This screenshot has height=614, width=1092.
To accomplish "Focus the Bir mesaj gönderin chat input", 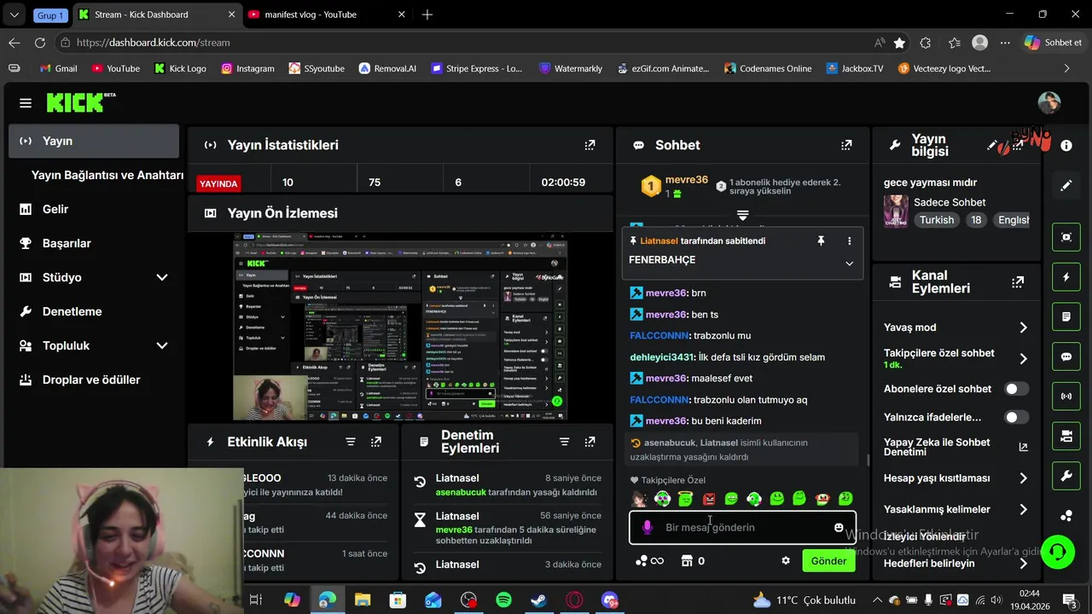I will (x=742, y=528).
